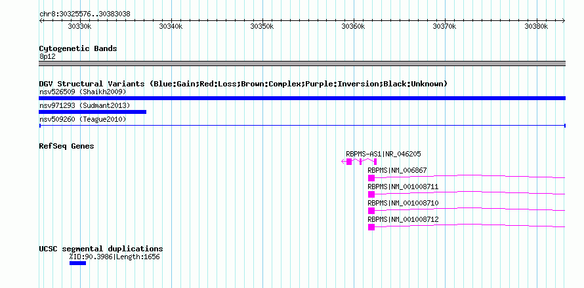This screenshot has width=584, height=288.
Task: Open the RBPMS|NM_001008711 transcript label
Action: [403, 187]
